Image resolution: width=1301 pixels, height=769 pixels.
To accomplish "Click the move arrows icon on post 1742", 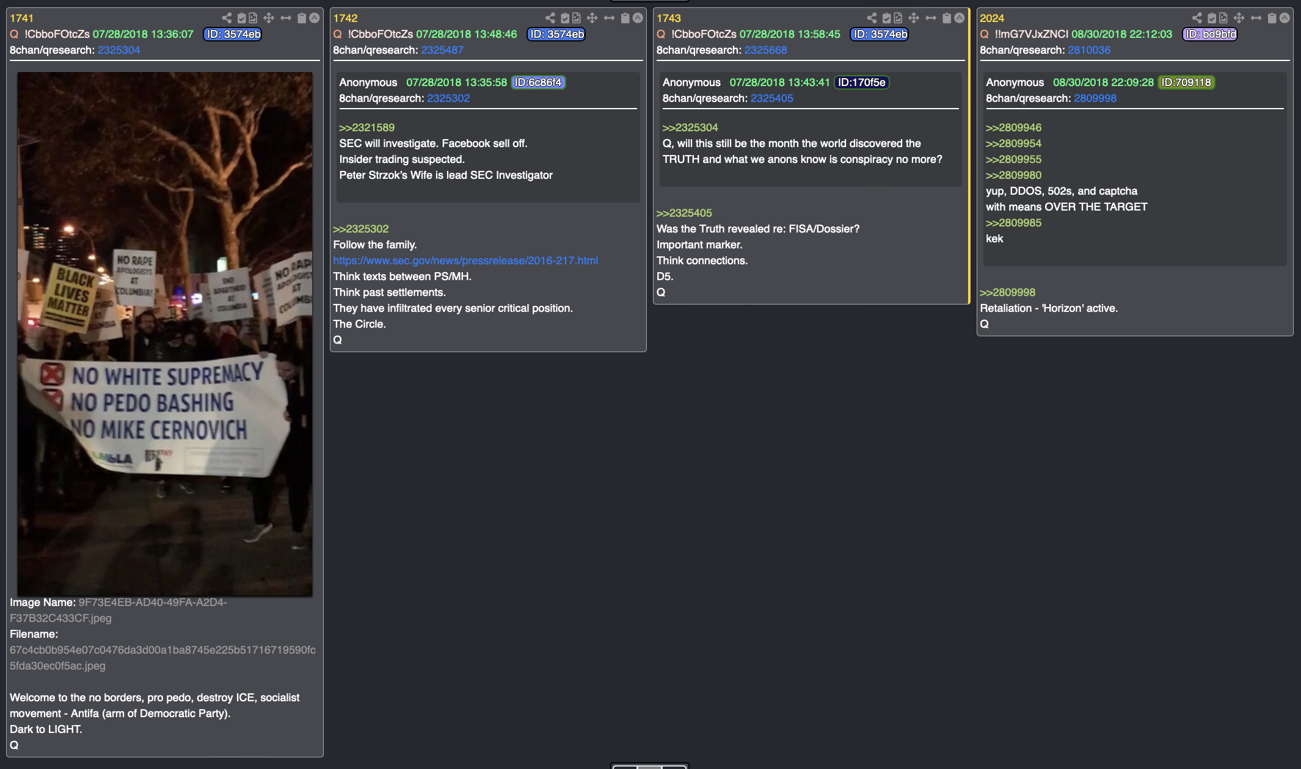I will click(x=592, y=18).
